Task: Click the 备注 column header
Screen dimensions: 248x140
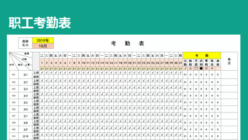Action: (229, 61)
